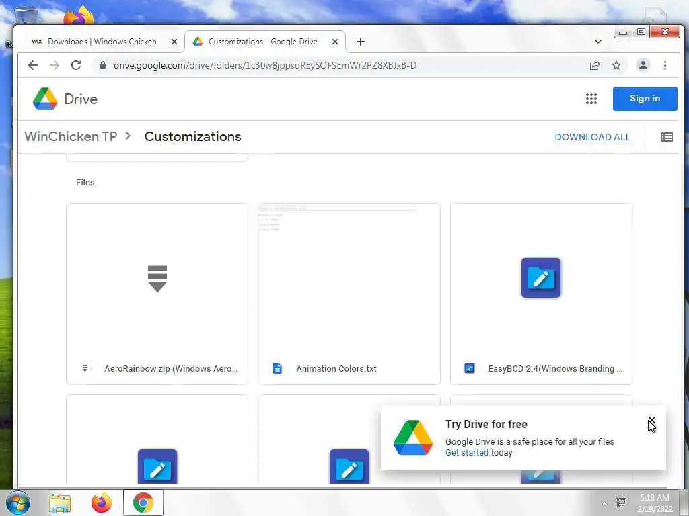Click the Get started link
Image resolution: width=689 pixels, height=516 pixels.
coord(467,452)
